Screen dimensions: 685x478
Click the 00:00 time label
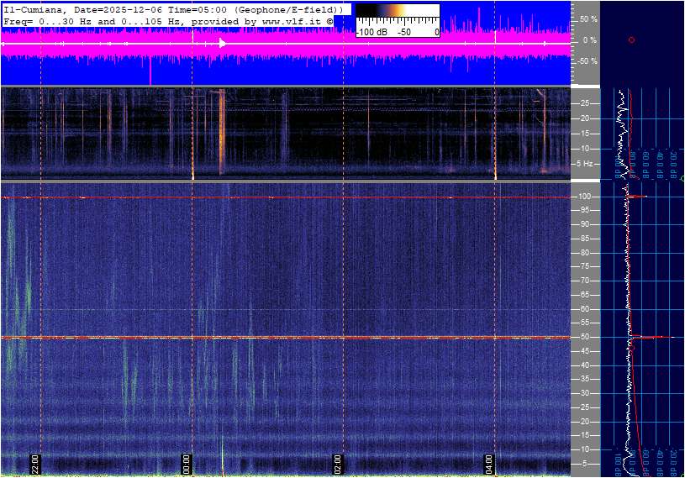(x=187, y=464)
